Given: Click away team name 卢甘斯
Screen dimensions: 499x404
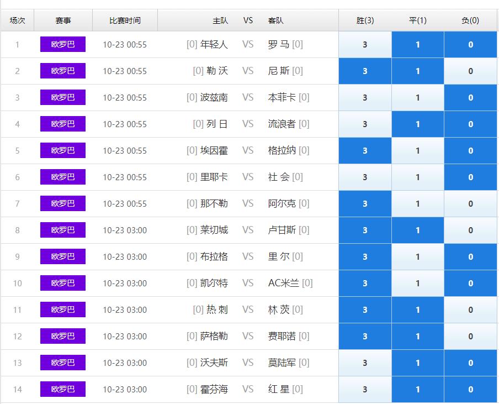Looking at the screenshot, I should click(x=282, y=230).
